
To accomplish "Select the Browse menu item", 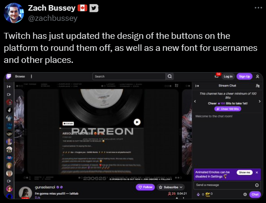I will pyautogui.click(x=20, y=76).
